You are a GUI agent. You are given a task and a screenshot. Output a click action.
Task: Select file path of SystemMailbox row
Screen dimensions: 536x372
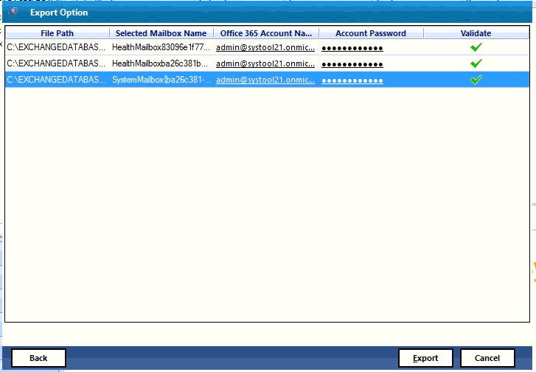(x=56, y=80)
